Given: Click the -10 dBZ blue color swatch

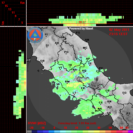Looking at the screenshot, I should click(40, 131).
